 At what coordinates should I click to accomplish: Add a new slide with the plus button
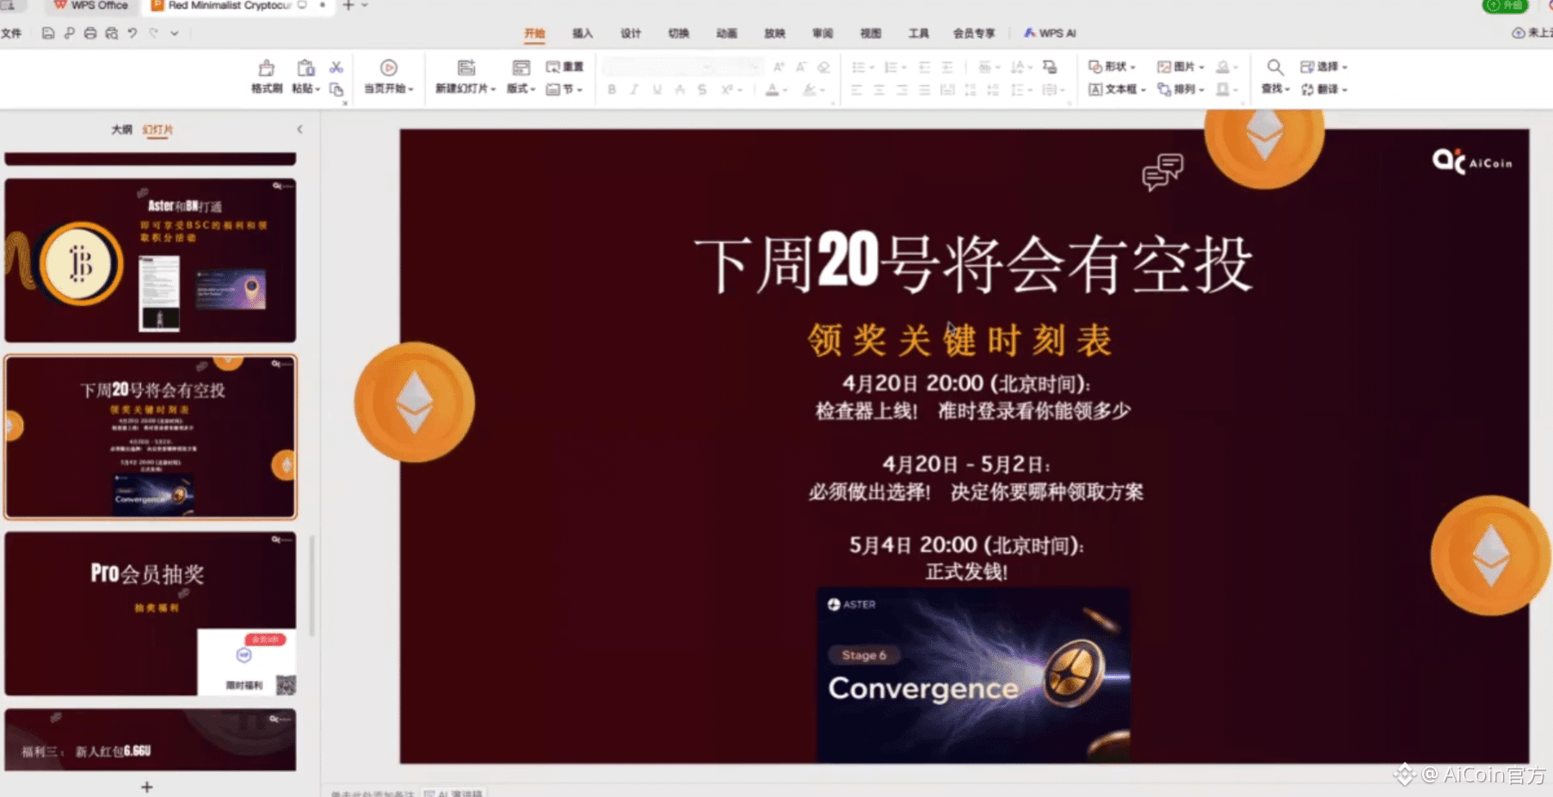[147, 787]
